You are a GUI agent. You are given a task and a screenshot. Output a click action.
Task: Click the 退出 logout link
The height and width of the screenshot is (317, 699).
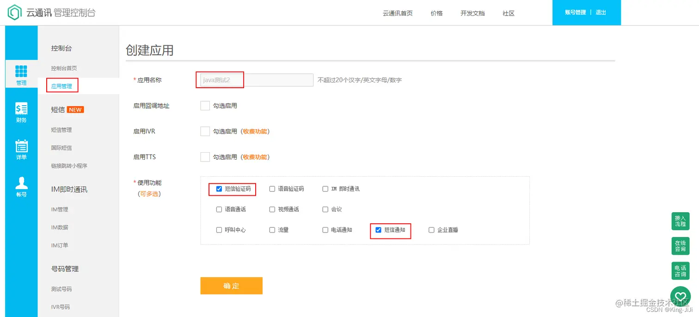(601, 12)
